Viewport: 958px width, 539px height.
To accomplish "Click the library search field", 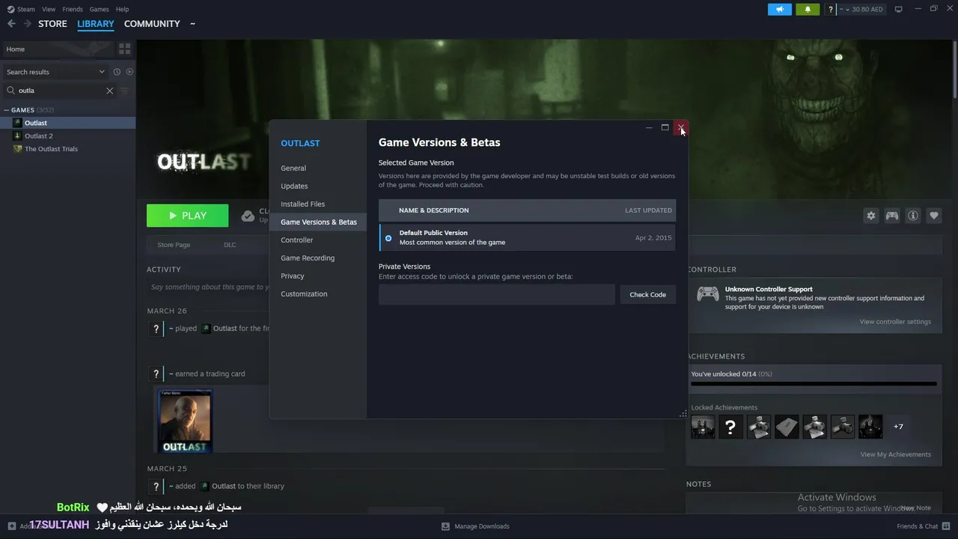I will [60, 91].
